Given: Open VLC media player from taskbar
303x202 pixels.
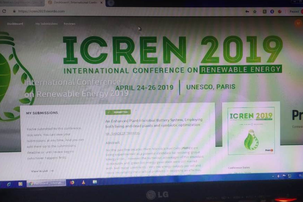Looking at the screenshot, I should tap(83, 182).
